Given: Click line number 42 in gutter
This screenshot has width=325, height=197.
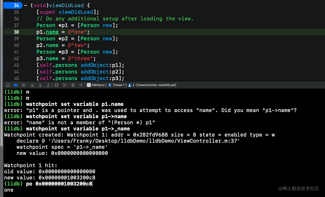Looking at the screenshot, I should [16, 58].
